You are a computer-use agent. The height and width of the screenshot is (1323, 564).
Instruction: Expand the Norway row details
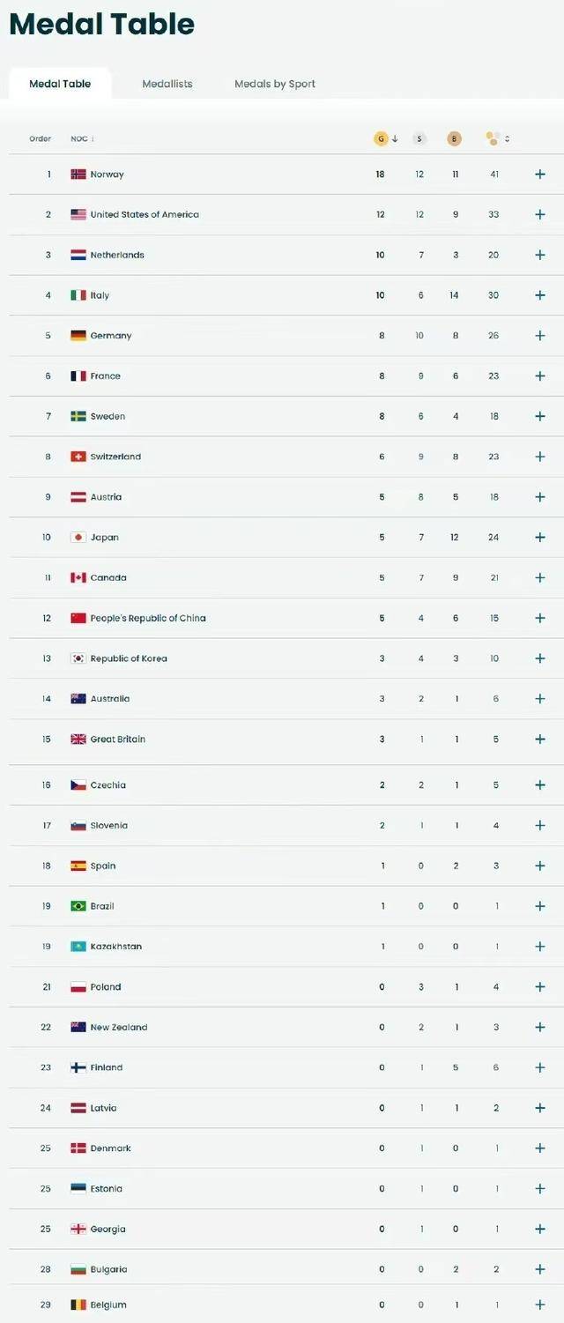click(x=540, y=175)
